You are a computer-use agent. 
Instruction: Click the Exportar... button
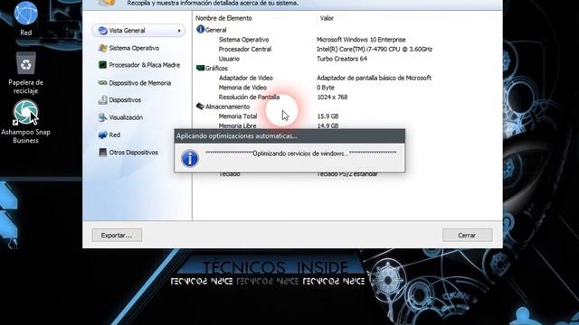click(117, 235)
